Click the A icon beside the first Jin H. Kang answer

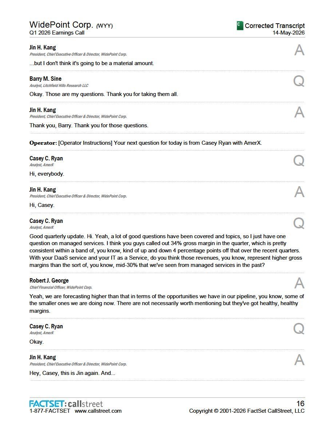pos(299,50)
